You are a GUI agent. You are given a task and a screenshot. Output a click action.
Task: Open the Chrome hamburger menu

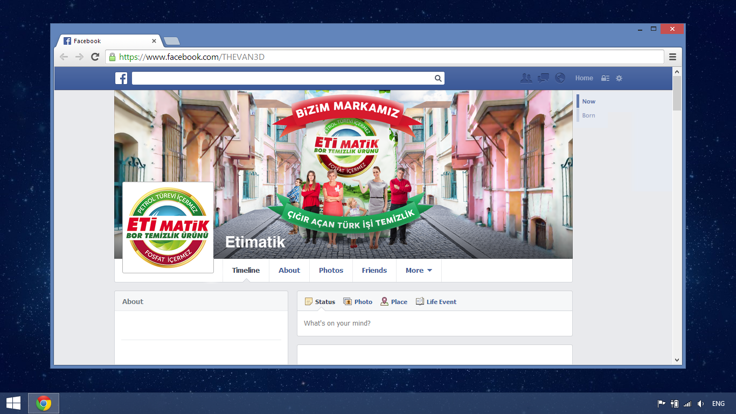(672, 57)
